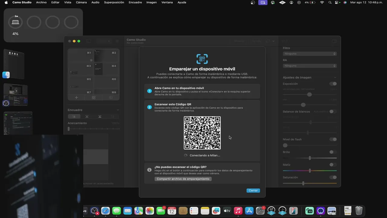Toggle the Exposición switch

[333, 84]
